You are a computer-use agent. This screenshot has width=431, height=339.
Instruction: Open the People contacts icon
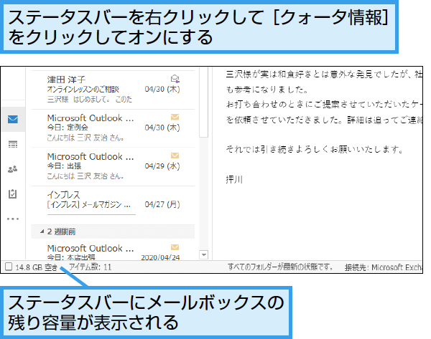tap(13, 169)
